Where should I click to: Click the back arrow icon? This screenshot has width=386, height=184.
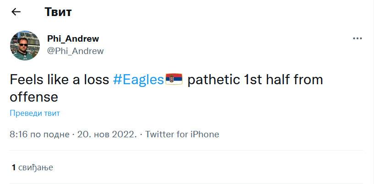[16, 12]
